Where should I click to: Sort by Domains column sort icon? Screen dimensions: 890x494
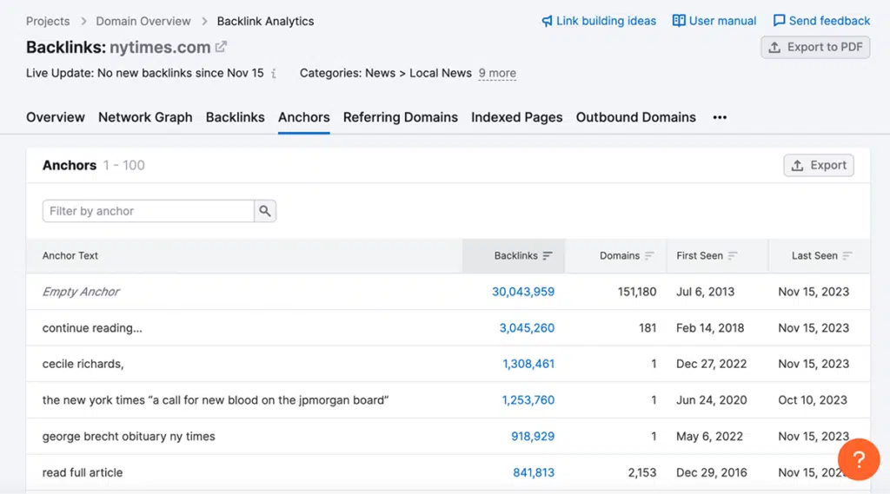pos(649,256)
